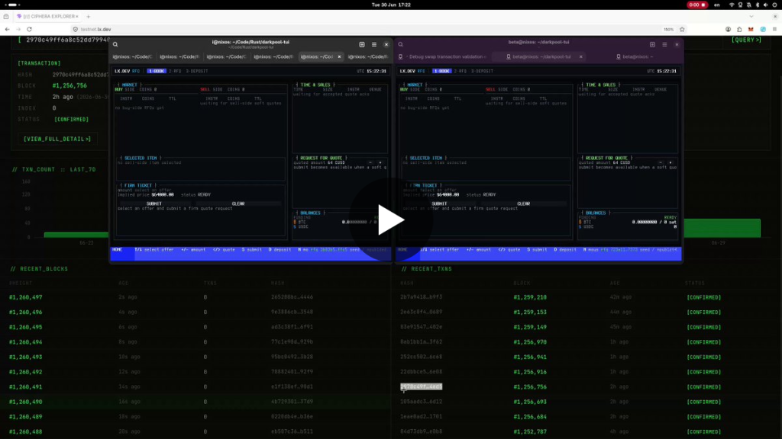Select 3-DEPOSIT tab in left terminal

click(x=197, y=71)
